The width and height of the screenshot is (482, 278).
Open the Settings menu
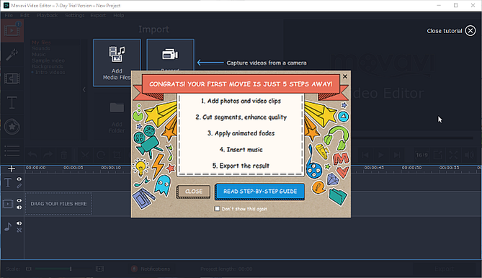point(74,15)
